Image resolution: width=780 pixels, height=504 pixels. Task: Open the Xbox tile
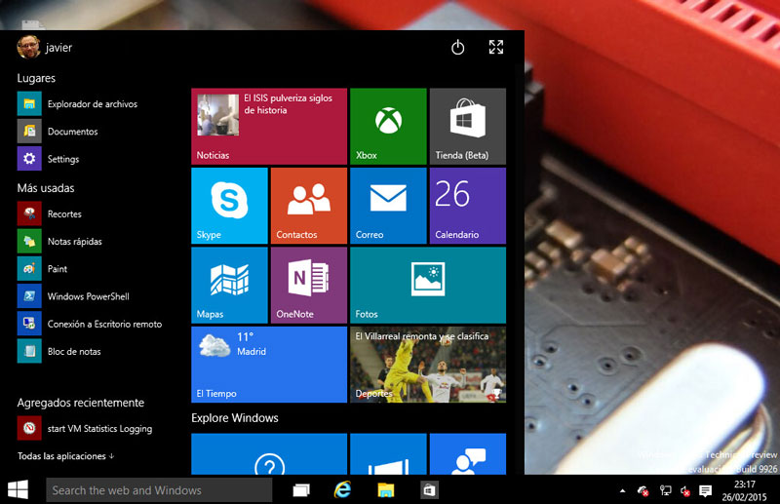[x=388, y=127]
